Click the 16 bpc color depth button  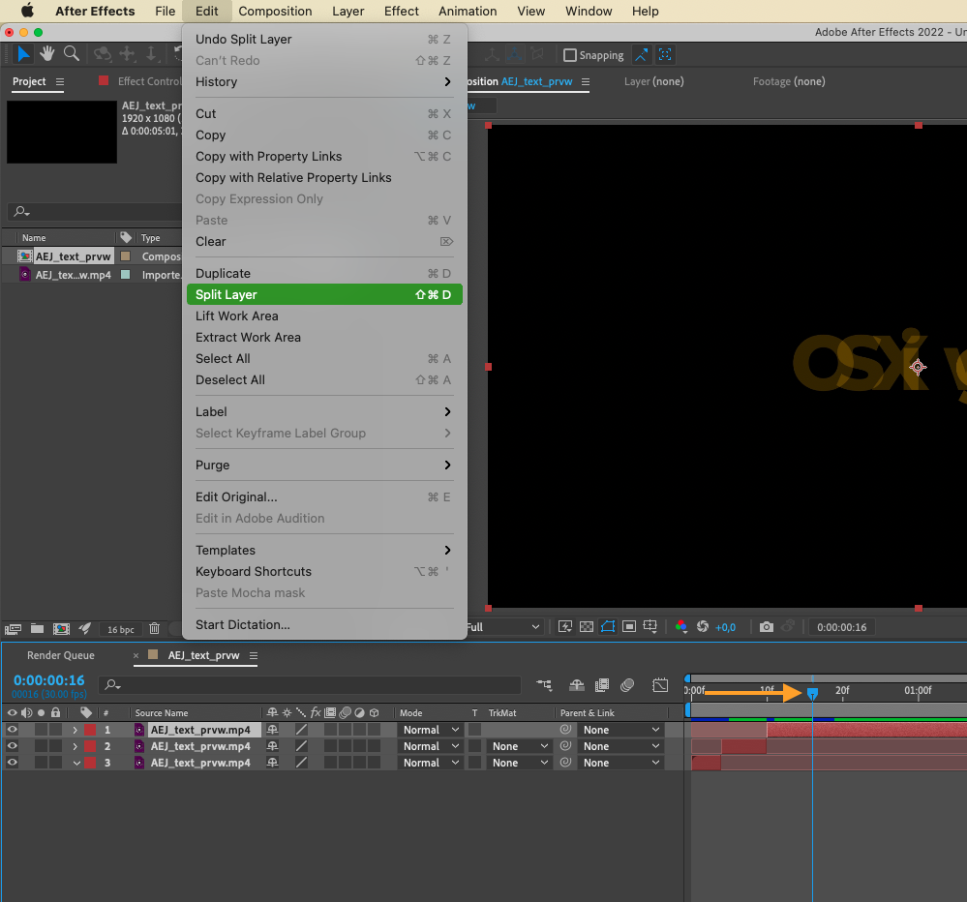[x=120, y=629]
